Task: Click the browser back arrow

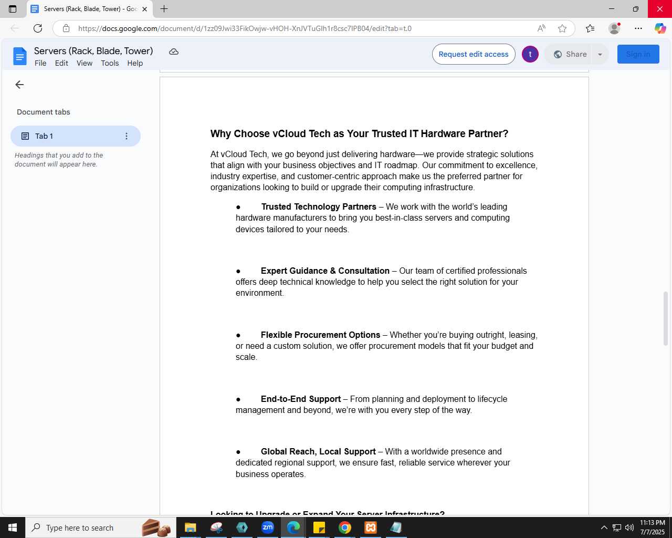Action: (x=15, y=28)
